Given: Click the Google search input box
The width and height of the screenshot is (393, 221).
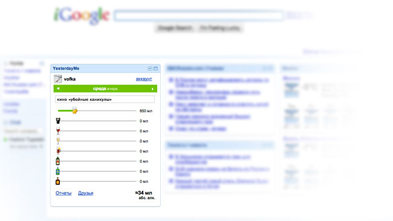Looking at the screenshot, I should point(199,16).
